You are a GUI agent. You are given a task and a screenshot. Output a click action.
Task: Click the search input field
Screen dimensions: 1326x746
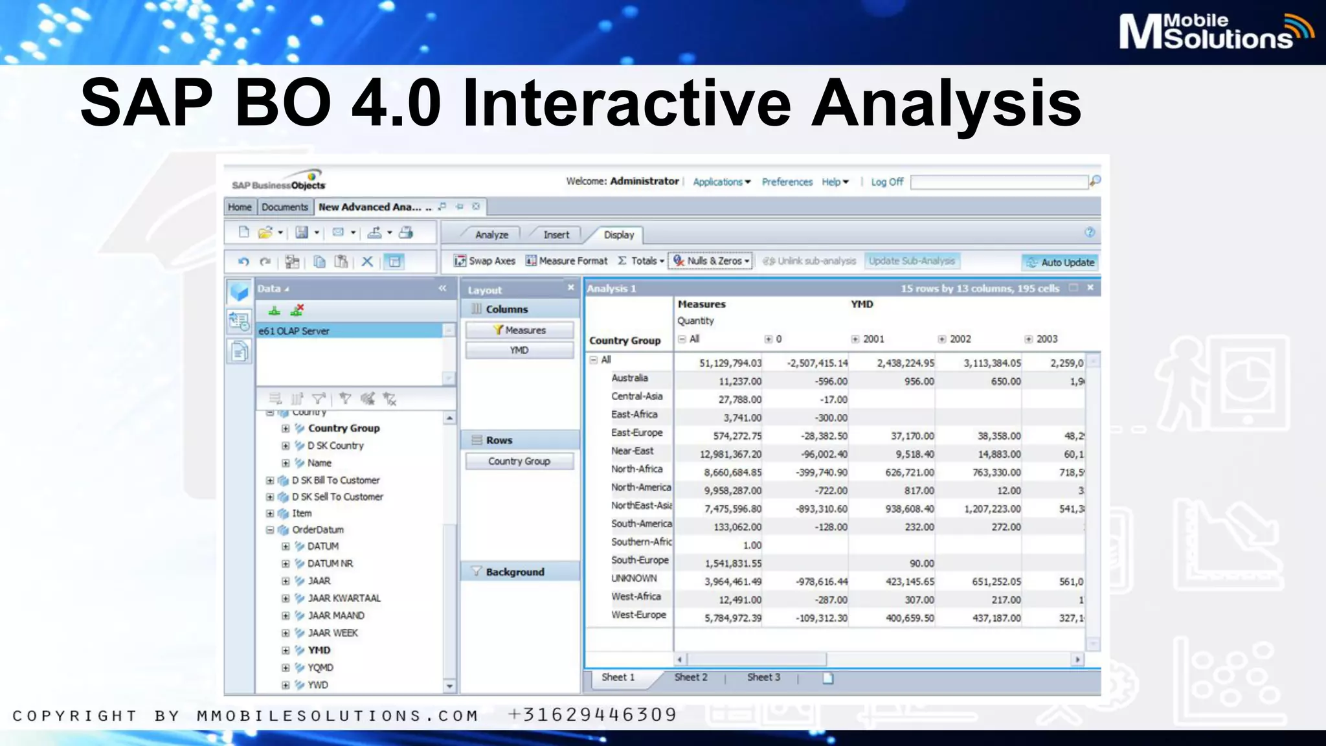pos(999,182)
